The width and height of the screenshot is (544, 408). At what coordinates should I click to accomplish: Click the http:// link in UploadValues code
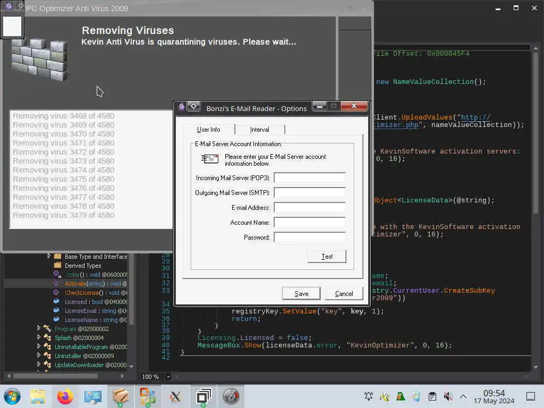click(475, 117)
